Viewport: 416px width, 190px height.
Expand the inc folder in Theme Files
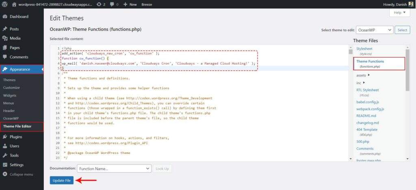tap(361, 83)
